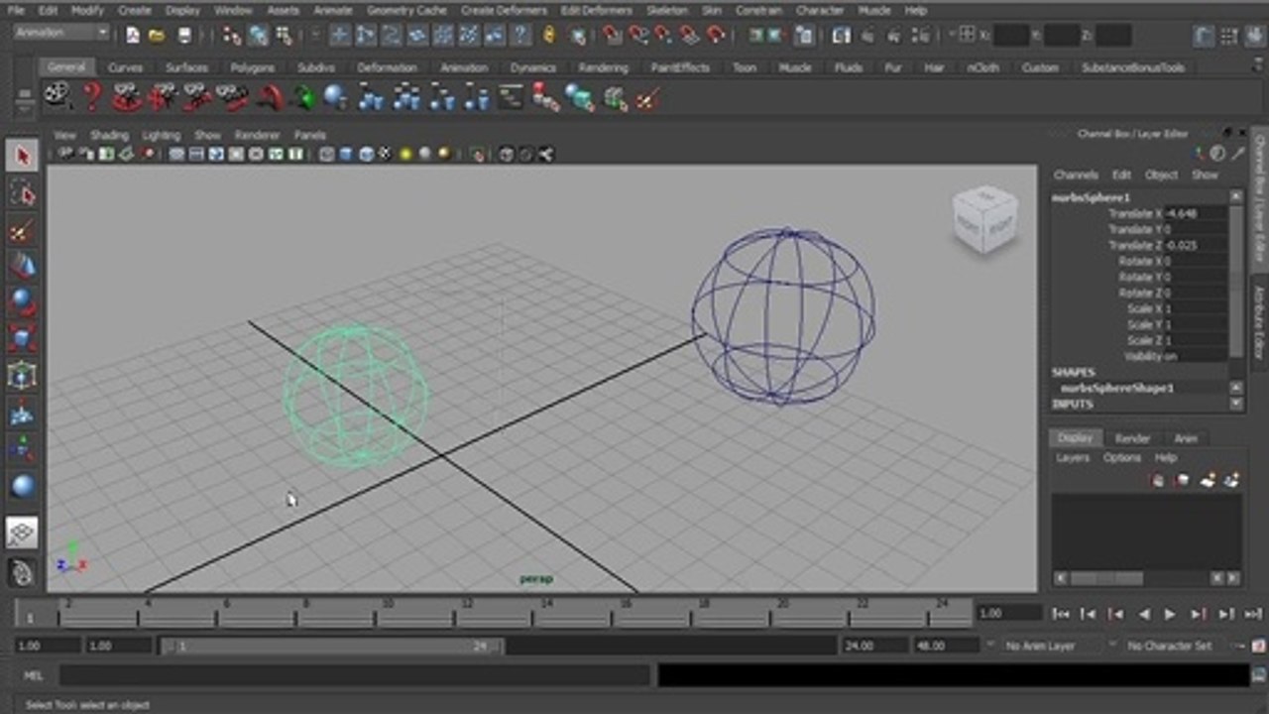The image size is (1269, 714).
Task: Click the playback end time 24.00 field
Action: (873, 646)
